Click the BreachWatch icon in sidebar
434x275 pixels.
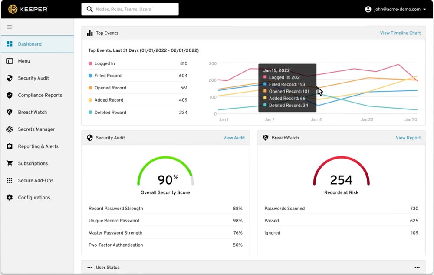pyautogui.click(x=10, y=112)
